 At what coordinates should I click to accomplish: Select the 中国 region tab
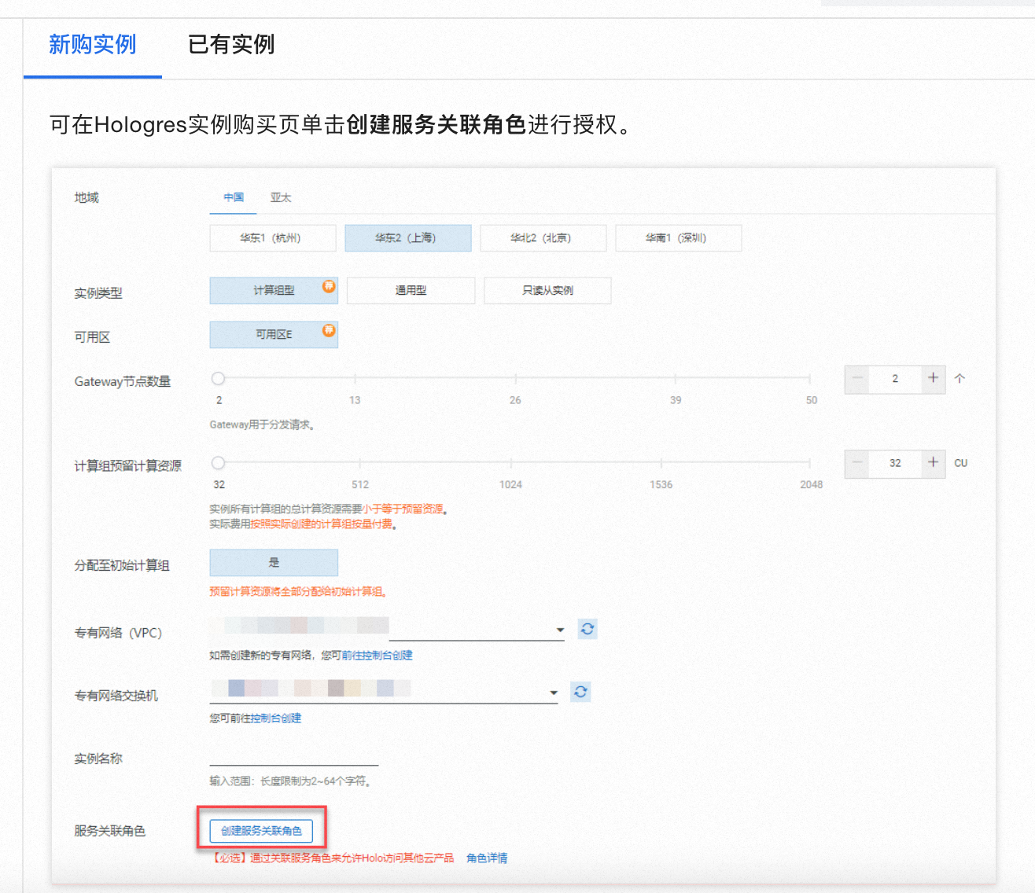(234, 197)
